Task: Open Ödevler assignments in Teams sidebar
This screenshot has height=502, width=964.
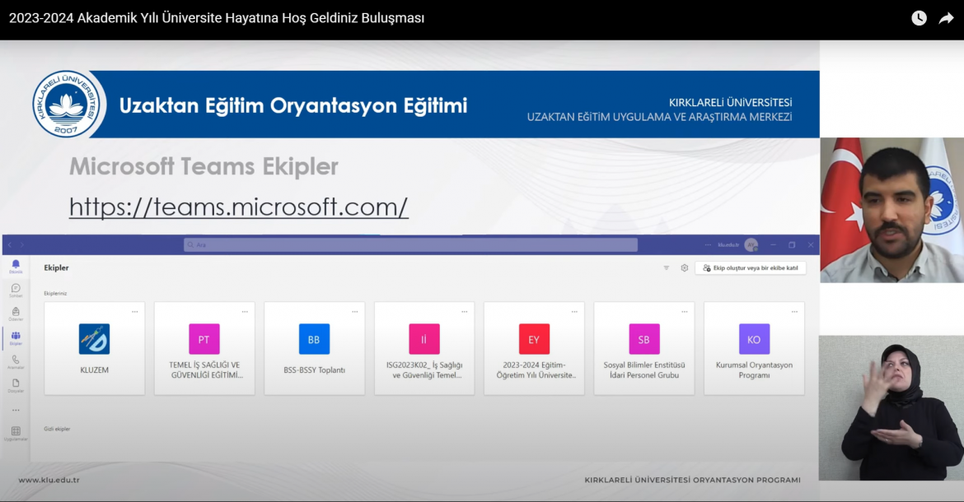Action: click(16, 314)
